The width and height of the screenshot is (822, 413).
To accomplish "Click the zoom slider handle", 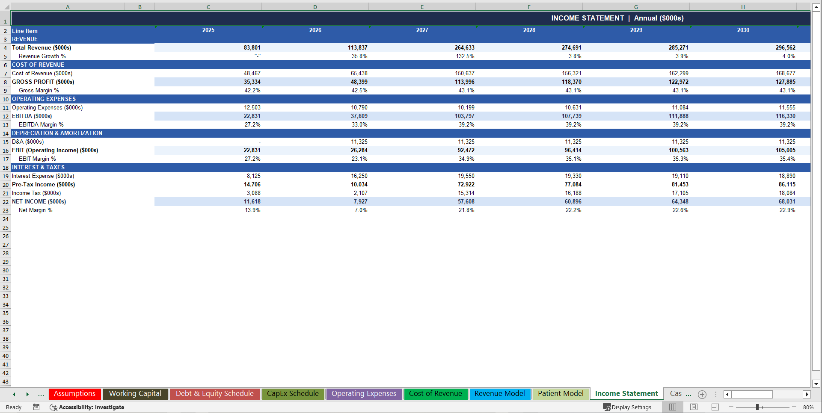I will pyautogui.click(x=757, y=407).
